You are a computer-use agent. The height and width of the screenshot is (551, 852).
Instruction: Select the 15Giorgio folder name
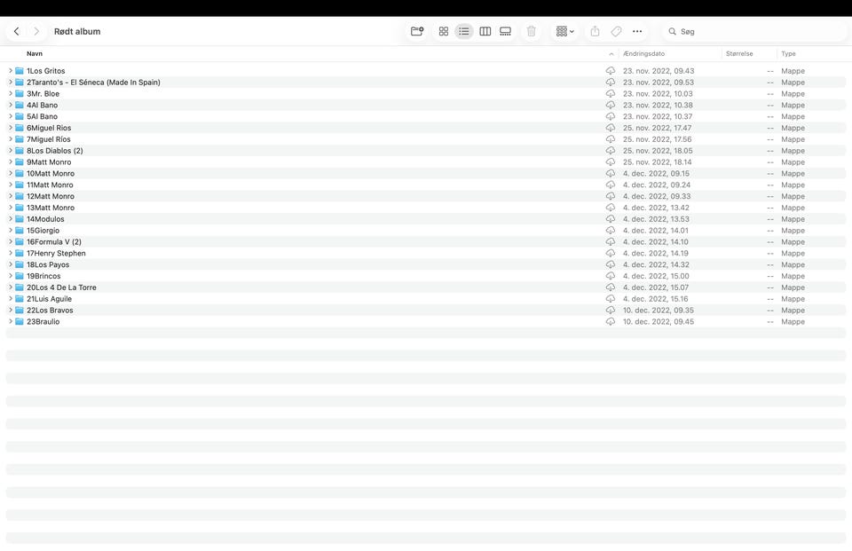click(43, 231)
